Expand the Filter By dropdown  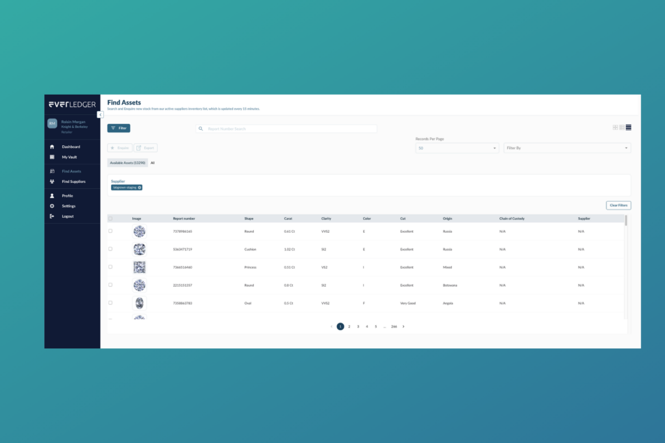point(566,148)
